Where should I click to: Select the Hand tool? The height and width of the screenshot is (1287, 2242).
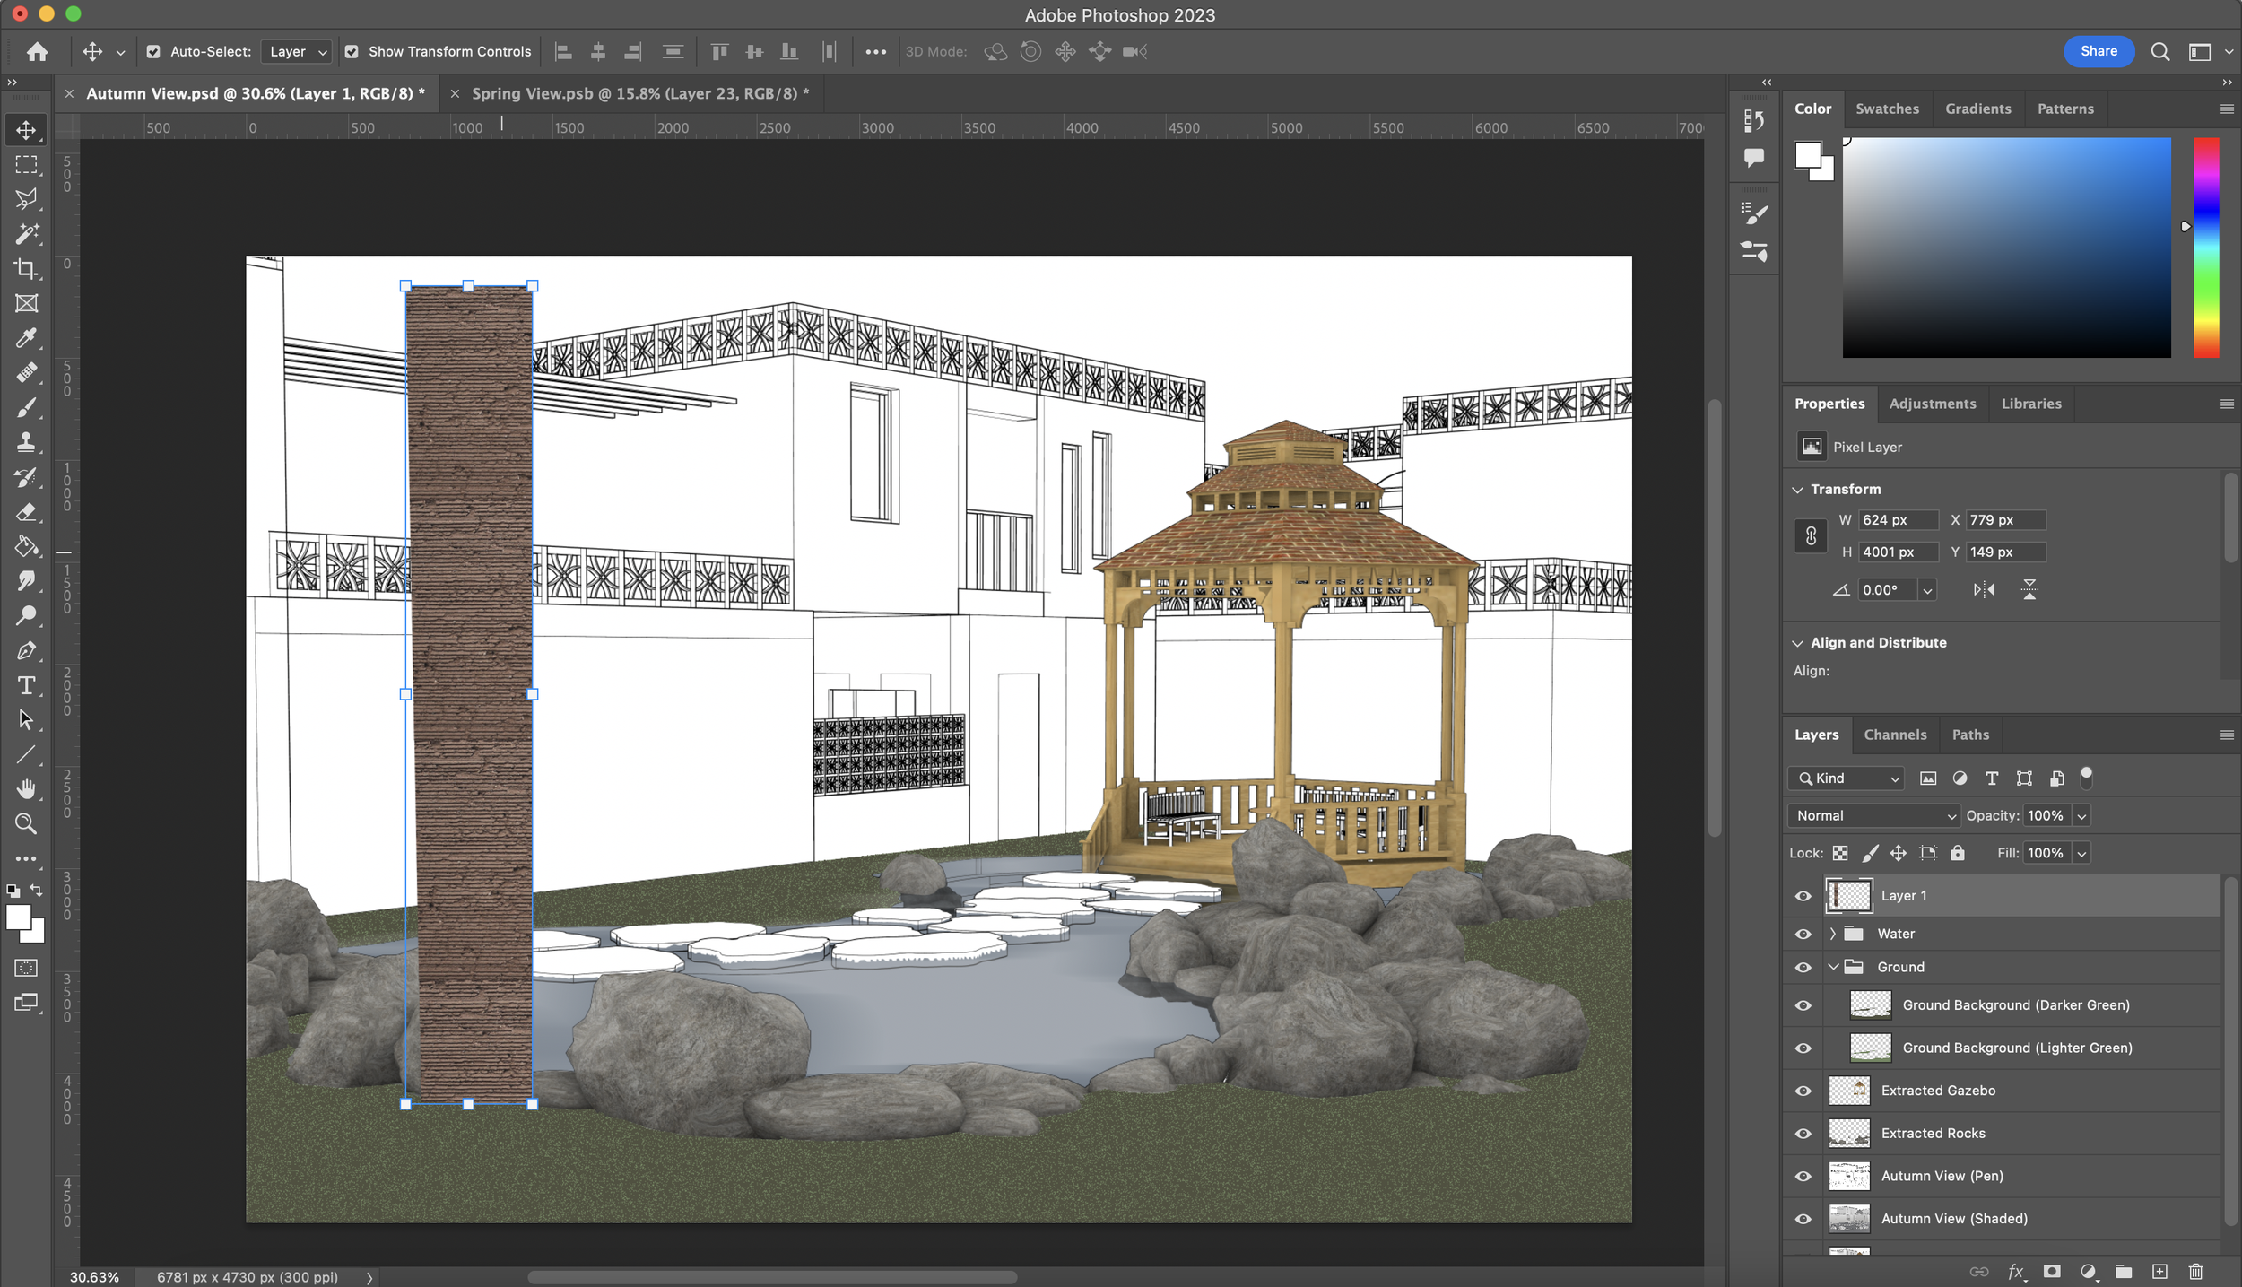(x=26, y=789)
